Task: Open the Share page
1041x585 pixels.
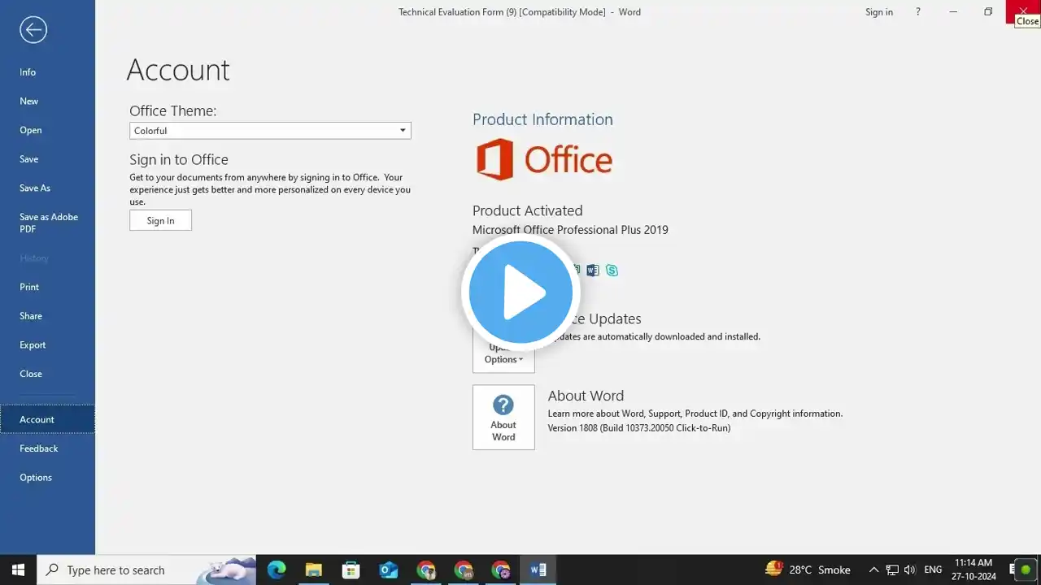Action: click(31, 316)
